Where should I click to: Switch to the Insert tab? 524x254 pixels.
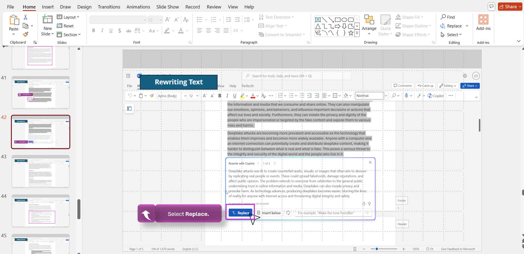tap(48, 7)
